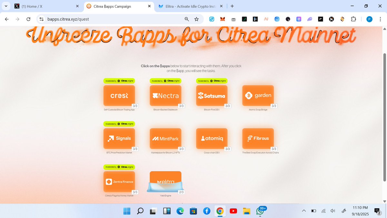
Task: Open the blue circular-arrows extension after the bookmark star
Action: pyautogui.click(x=212, y=19)
